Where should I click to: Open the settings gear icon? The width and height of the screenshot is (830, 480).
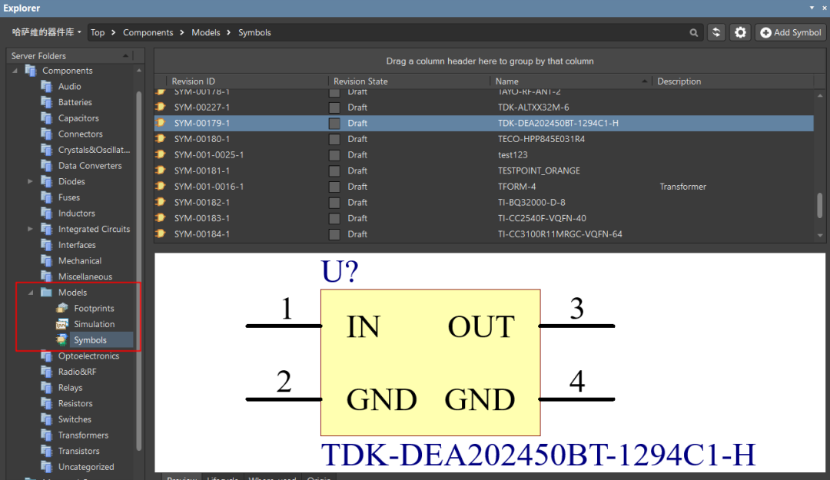[740, 32]
